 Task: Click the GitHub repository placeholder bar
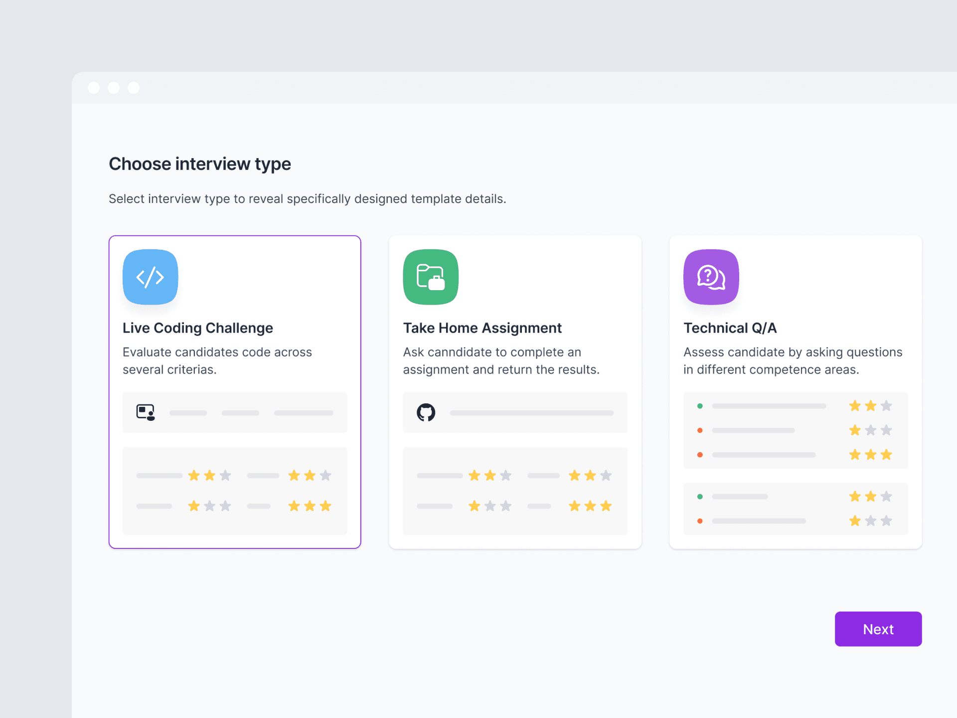coord(531,413)
